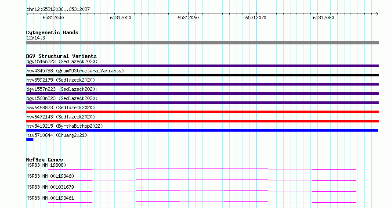Viewport: 391px width, 208px height.
Task: Click variant label dgv1557n223 (Sedlazeck2020)
Action: tap(62, 89)
